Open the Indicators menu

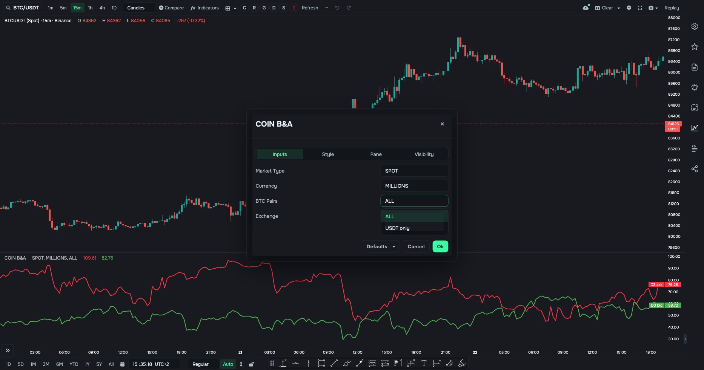coord(204,8)
